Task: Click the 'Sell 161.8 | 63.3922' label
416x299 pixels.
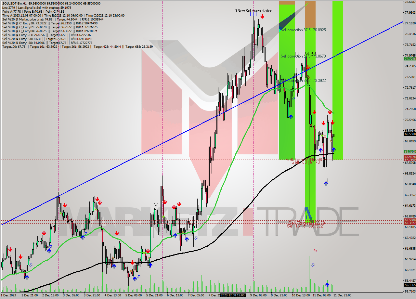Action: [305, 226]
